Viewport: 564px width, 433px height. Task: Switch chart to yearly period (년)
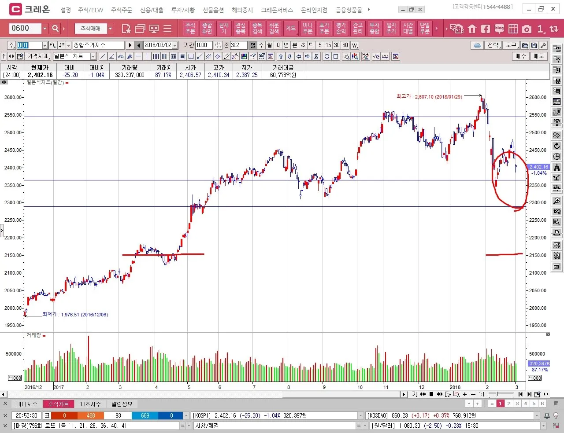point(286,45)
